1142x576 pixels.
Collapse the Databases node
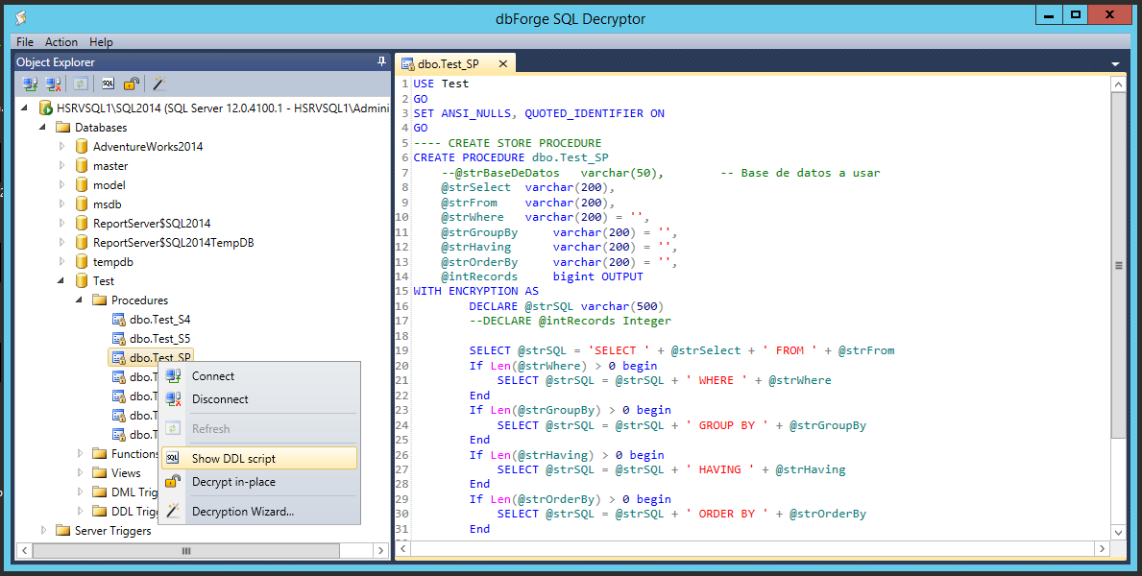pos(44,128)
